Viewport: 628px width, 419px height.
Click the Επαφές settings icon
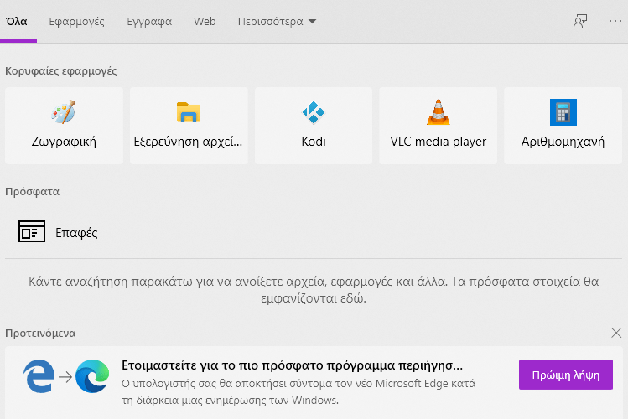pos(32,231)
